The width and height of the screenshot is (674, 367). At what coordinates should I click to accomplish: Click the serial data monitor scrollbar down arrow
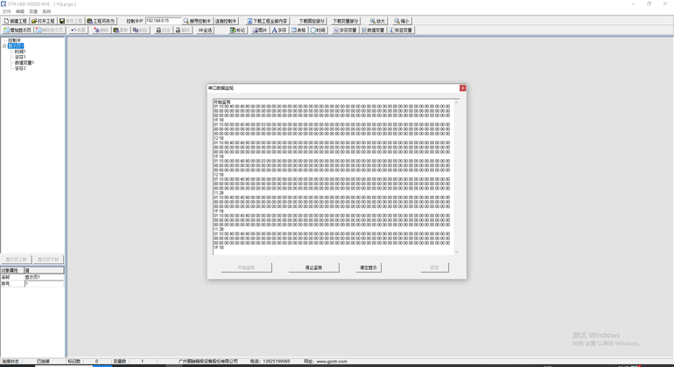(x=457, y=253)
